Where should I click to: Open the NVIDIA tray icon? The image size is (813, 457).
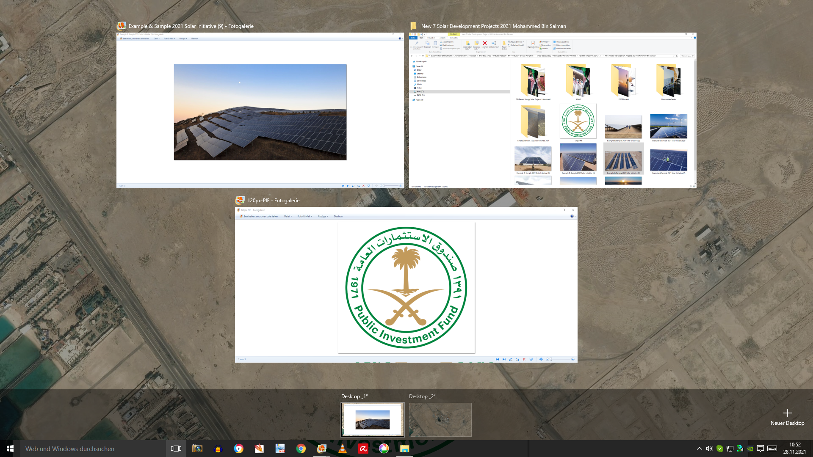click(750, 449)
